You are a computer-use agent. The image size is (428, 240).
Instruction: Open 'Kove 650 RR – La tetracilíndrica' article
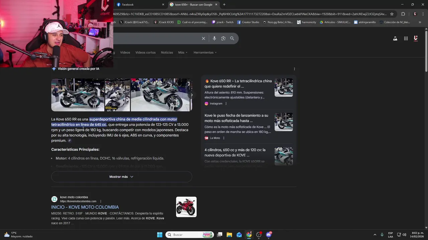[238, 84]
